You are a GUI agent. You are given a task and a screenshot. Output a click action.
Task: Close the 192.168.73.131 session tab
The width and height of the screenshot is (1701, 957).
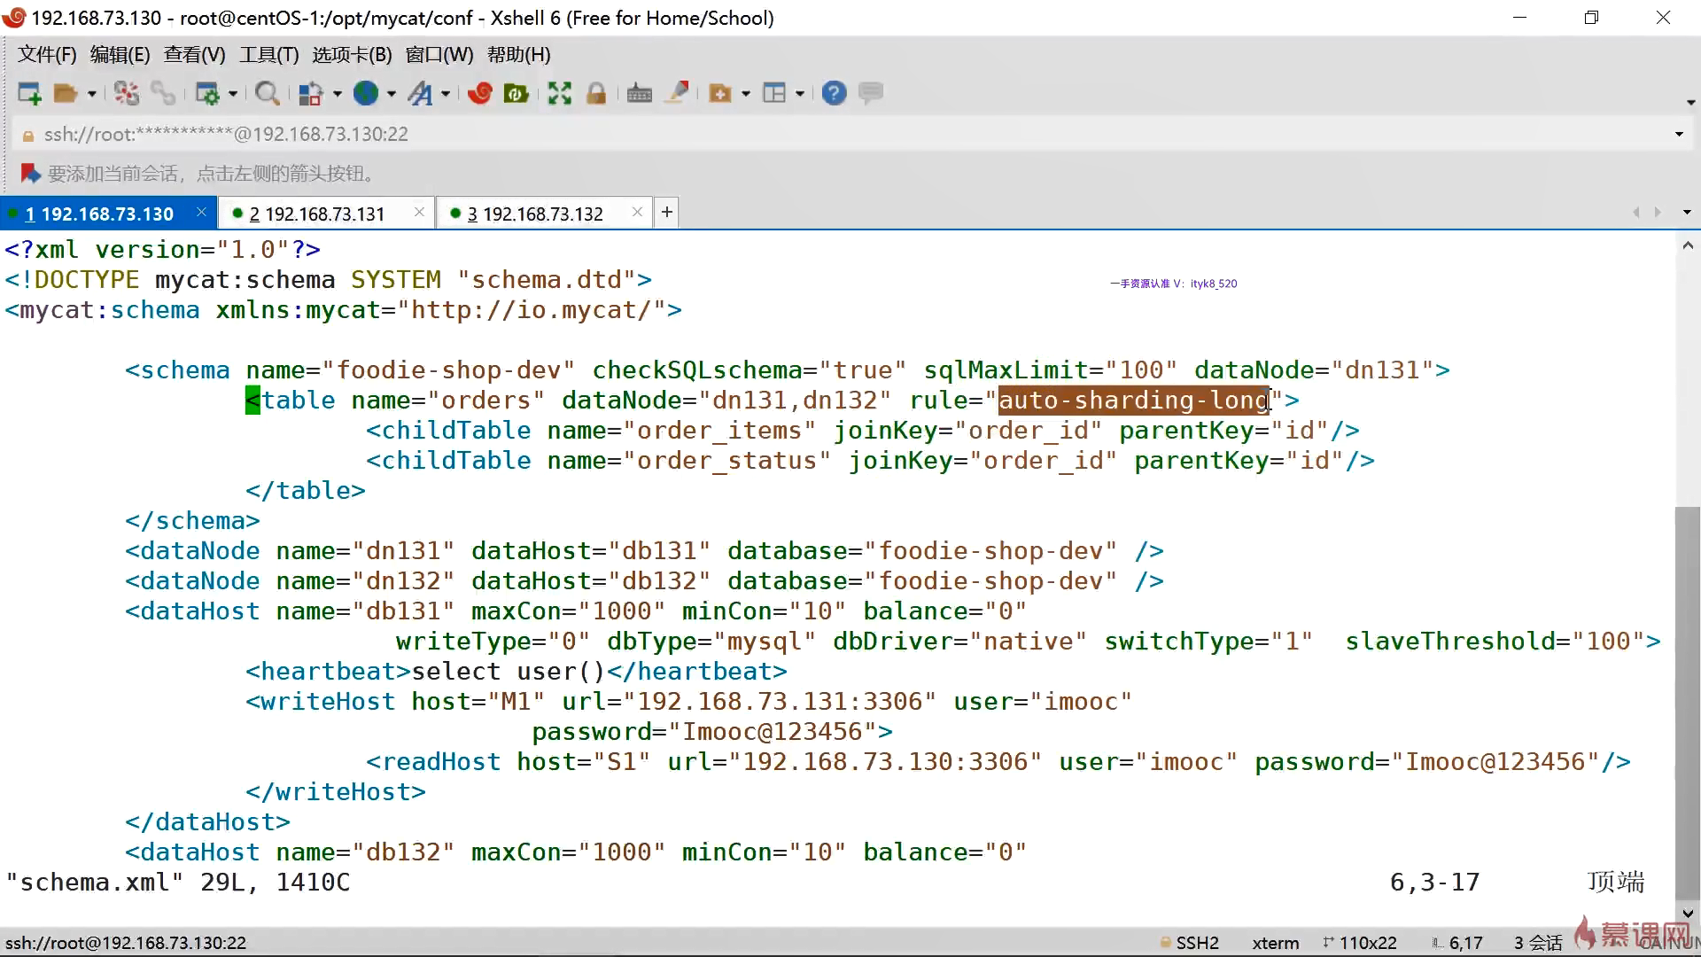pyautogui.click(x=419, y=212)
